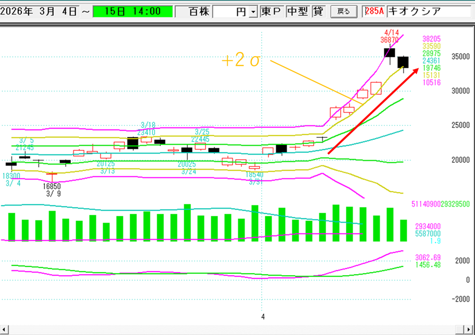Click the green 15日 14:00 date field
The height and width of the screenshot is (335, 475).
[132, 11]
